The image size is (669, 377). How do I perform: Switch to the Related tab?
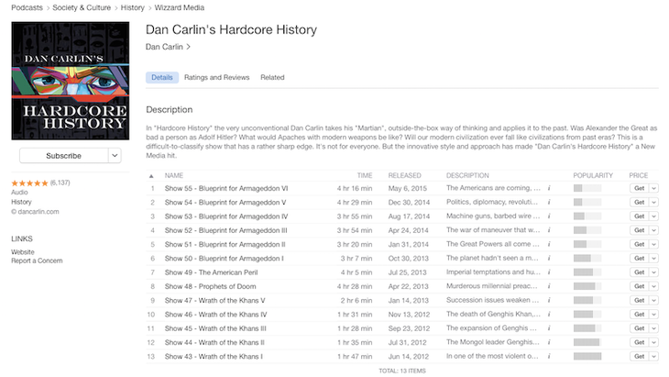272,77
